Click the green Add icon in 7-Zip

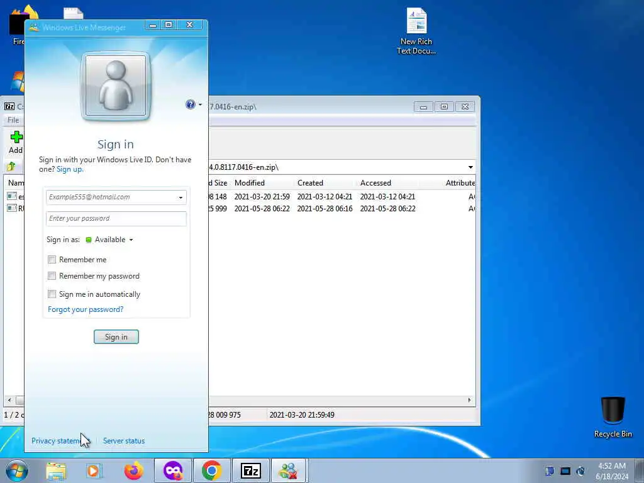tap(16, 138)
